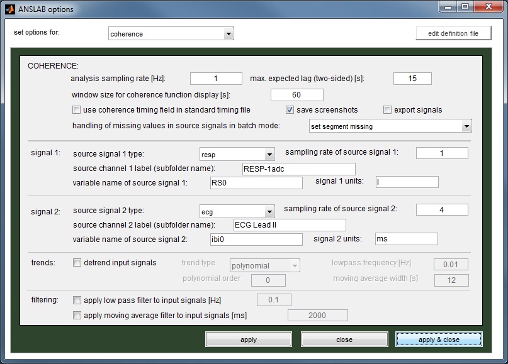Close the window with the red X
The image size is (508, 364).
(488, 7)
